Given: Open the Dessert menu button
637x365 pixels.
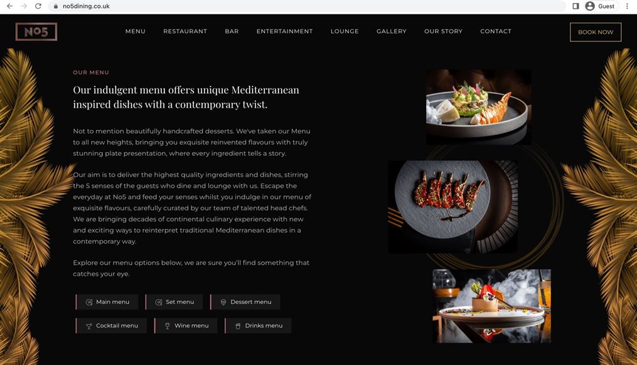Looking at the screenshot, I should click(245, 302).
